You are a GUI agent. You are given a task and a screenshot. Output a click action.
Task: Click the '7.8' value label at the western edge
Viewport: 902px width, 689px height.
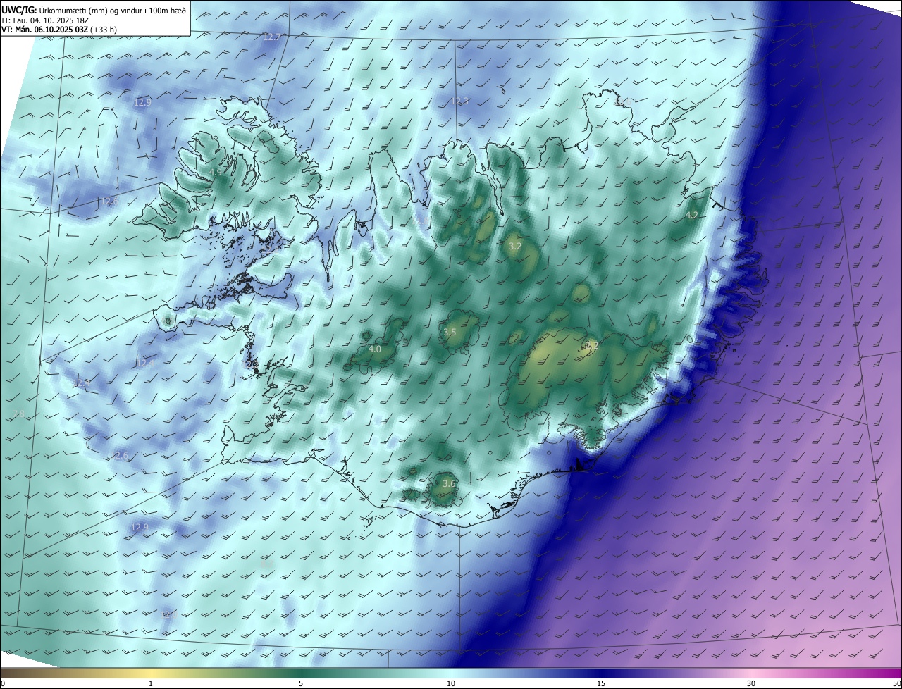(x=19, y=414)
